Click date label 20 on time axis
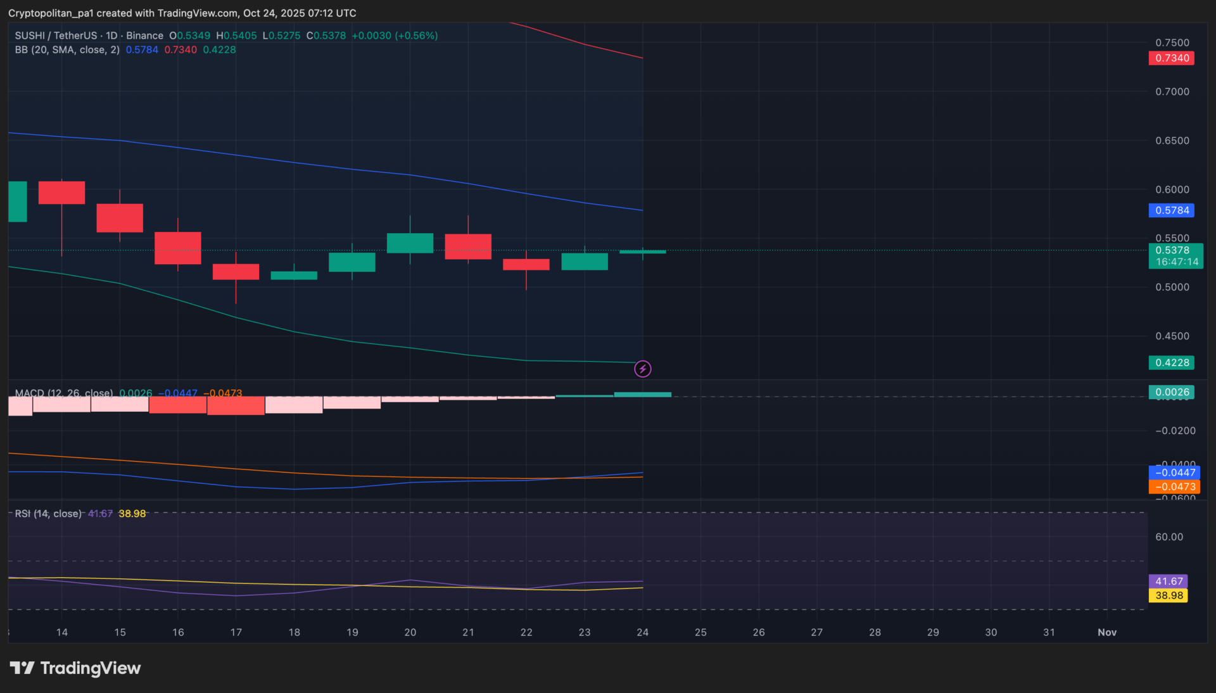This screenshot has width=1216, height=693. 410,632
